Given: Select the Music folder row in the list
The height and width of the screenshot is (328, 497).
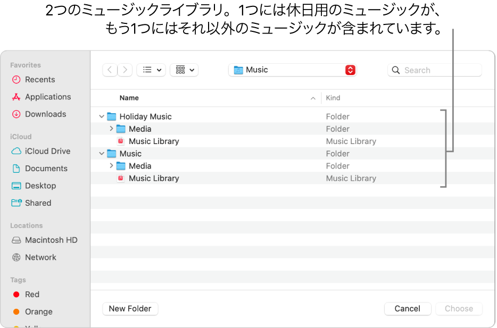Looking at the screenshot, I should coord(292,154).
